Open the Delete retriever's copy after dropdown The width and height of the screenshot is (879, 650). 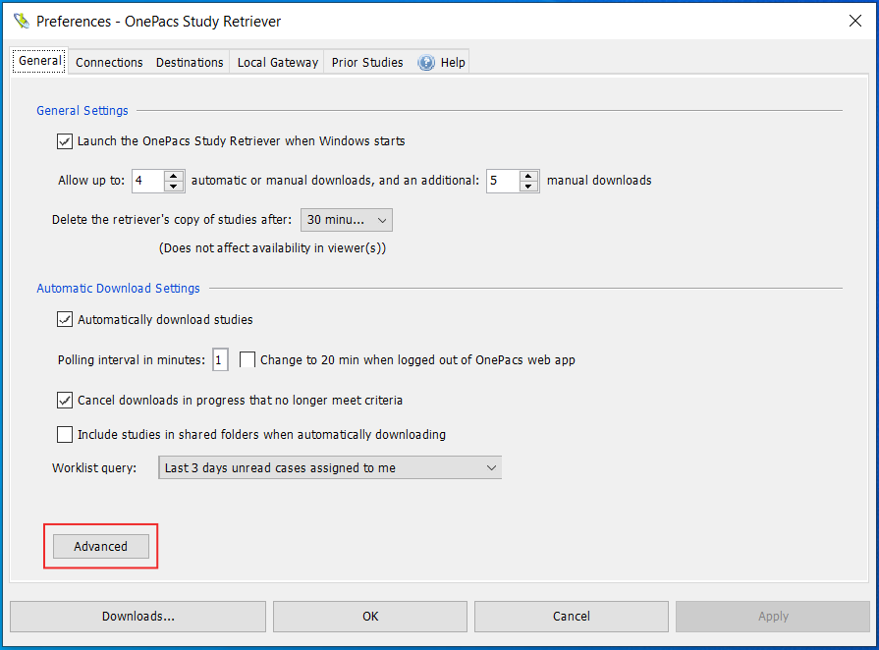coord(347,220)
